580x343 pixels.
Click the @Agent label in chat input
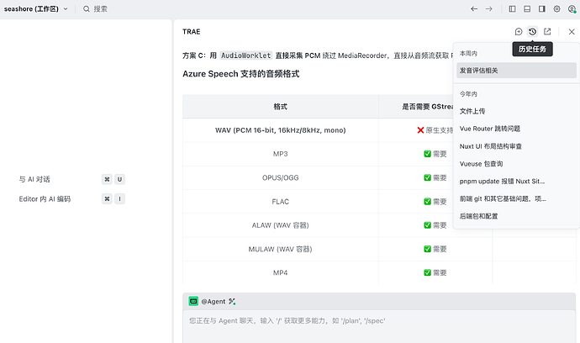[x=213, y=302]
